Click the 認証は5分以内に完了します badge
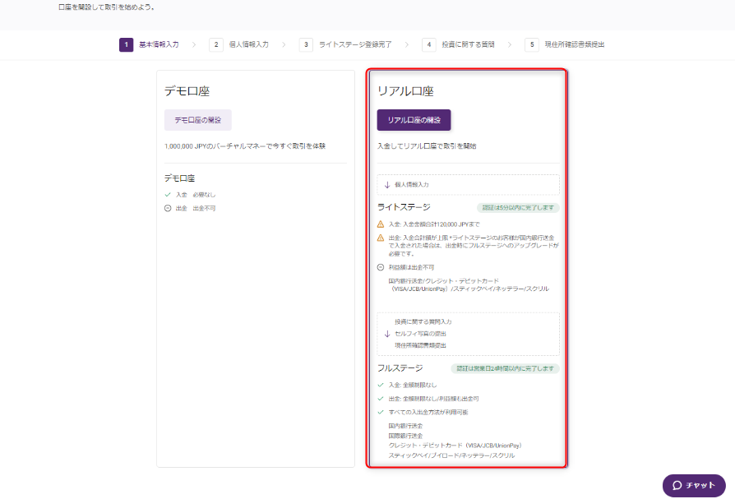Screen dimensions: 735x499 (518, 208)
